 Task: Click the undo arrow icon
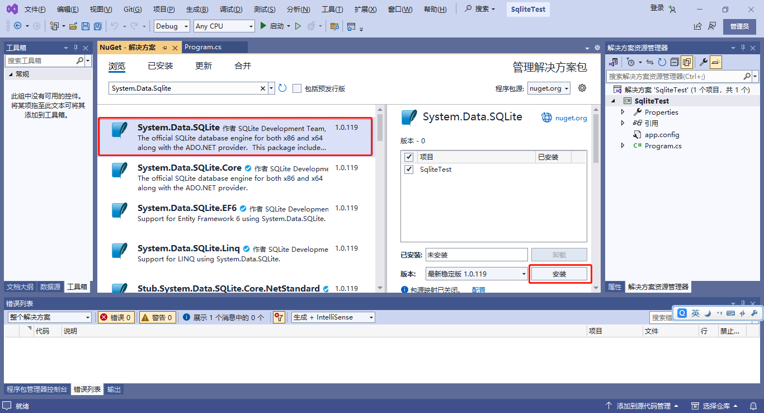point(114,26)
